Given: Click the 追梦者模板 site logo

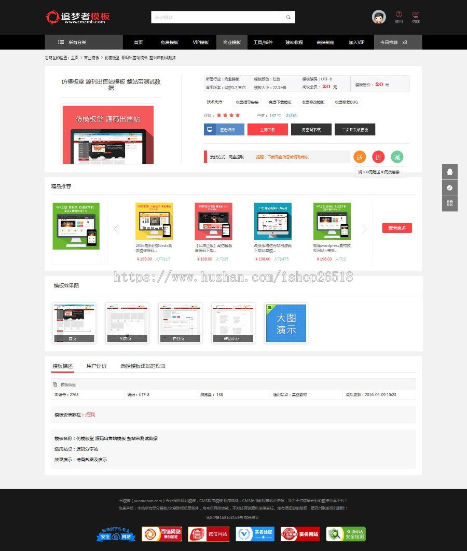Looking at the screenshot, I should 78,17.
